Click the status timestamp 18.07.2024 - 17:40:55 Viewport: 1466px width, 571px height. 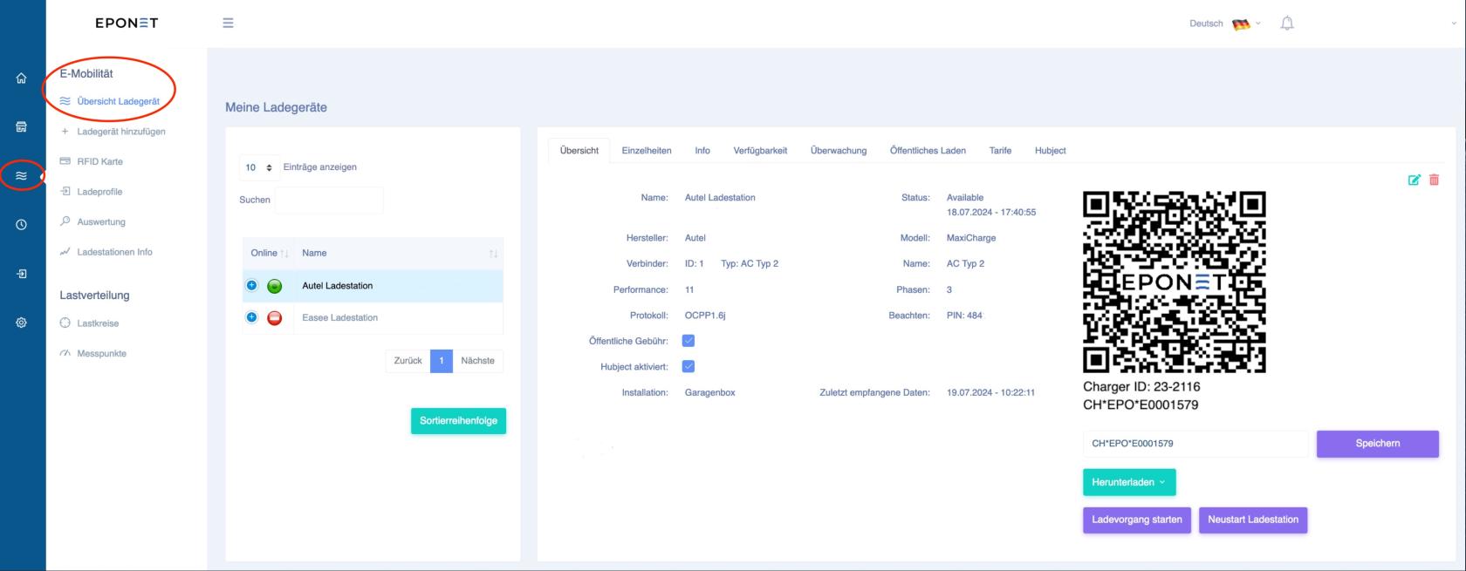[991, 213]
